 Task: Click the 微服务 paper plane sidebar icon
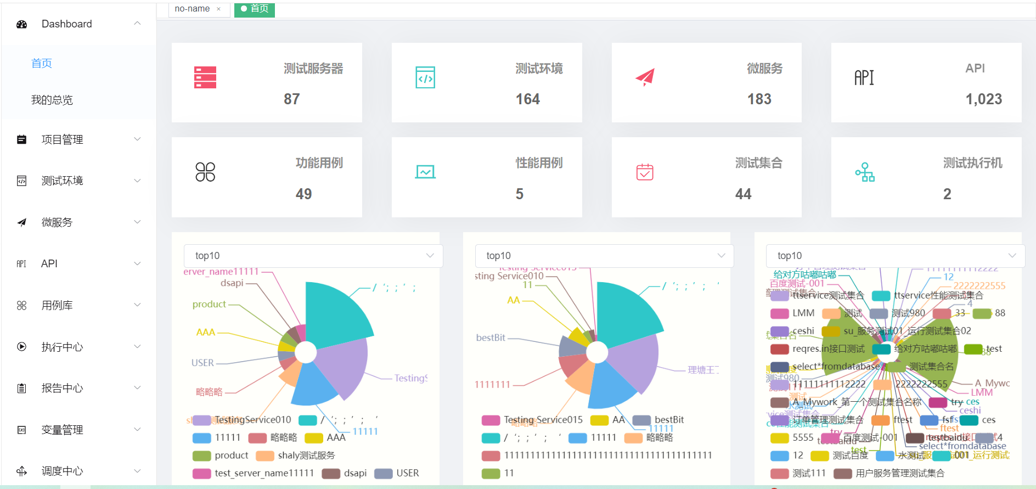pos(22,222)
